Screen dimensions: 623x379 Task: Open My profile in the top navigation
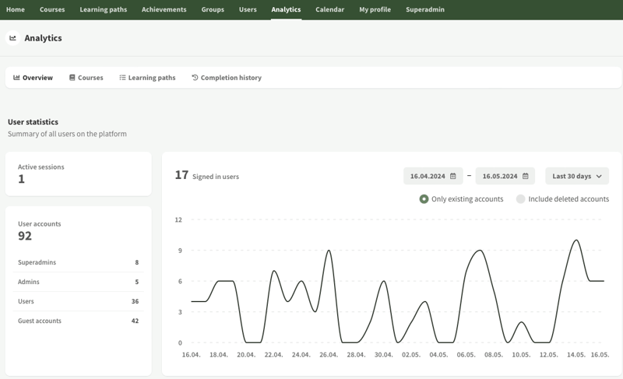pyautogui.click(x=375, y=9)
